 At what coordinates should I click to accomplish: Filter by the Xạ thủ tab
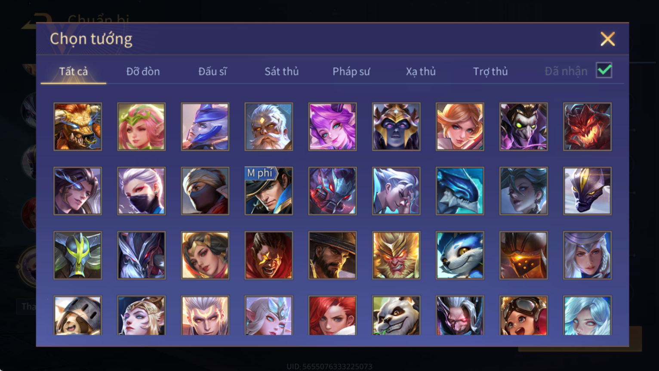421,71
